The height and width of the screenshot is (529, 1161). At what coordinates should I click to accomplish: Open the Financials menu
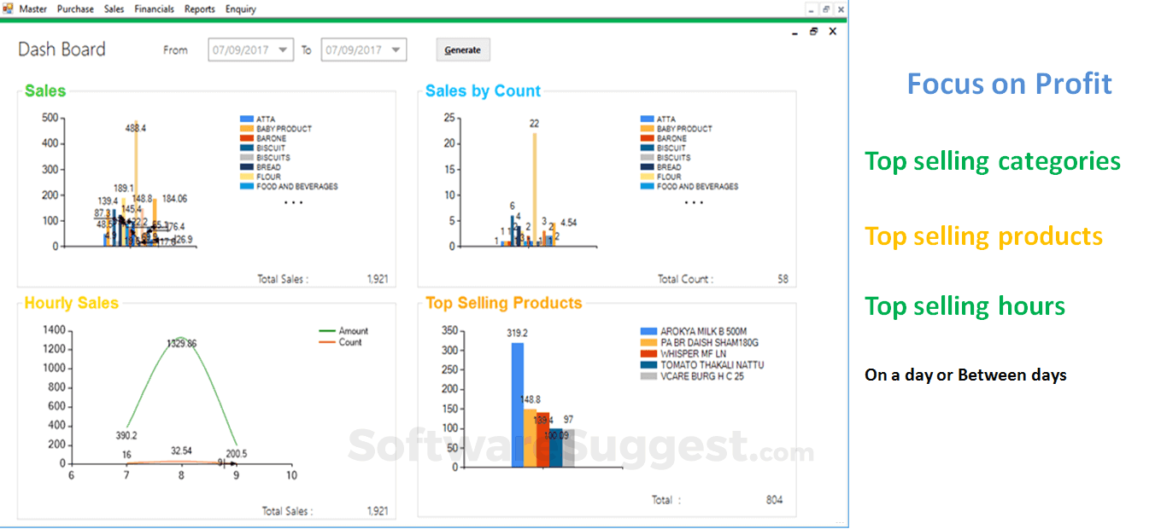click(155, 9)
